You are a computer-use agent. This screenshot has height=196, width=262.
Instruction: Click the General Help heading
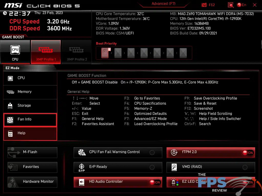78,92
